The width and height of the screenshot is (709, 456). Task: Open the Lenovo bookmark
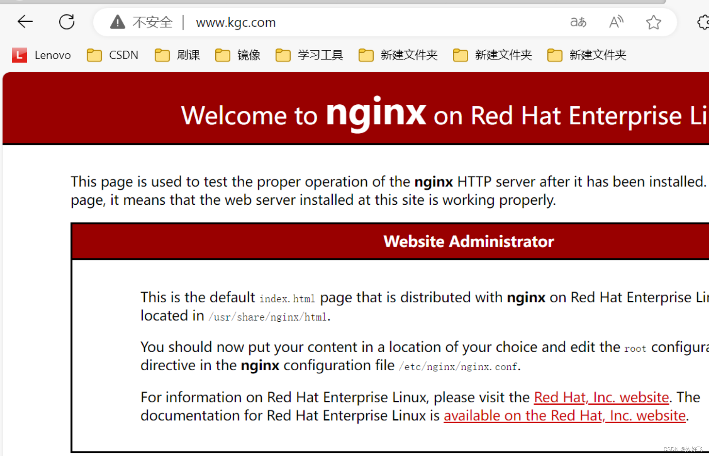[x=41, y=55]
